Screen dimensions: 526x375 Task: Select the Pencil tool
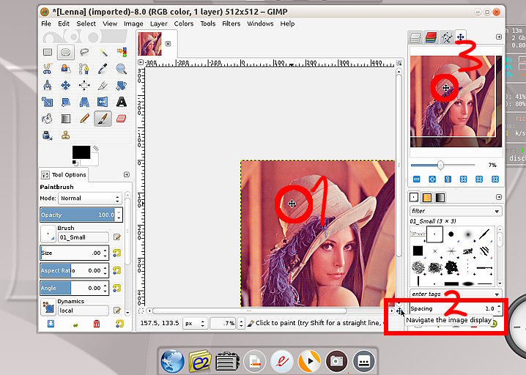[84, 119]
